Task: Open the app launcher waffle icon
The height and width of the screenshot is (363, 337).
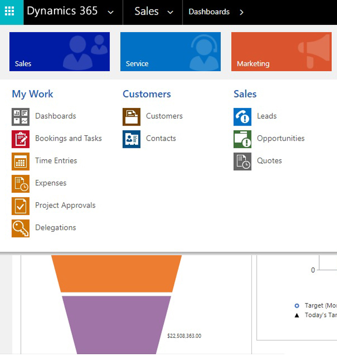Action: tap(9, 11)
